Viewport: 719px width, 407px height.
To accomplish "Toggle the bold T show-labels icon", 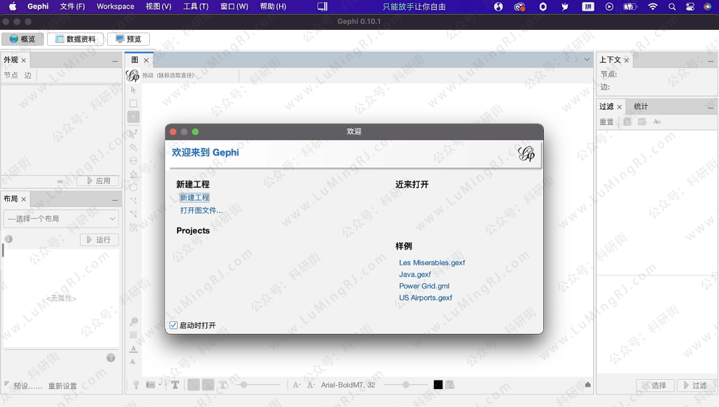I will 175,384.
